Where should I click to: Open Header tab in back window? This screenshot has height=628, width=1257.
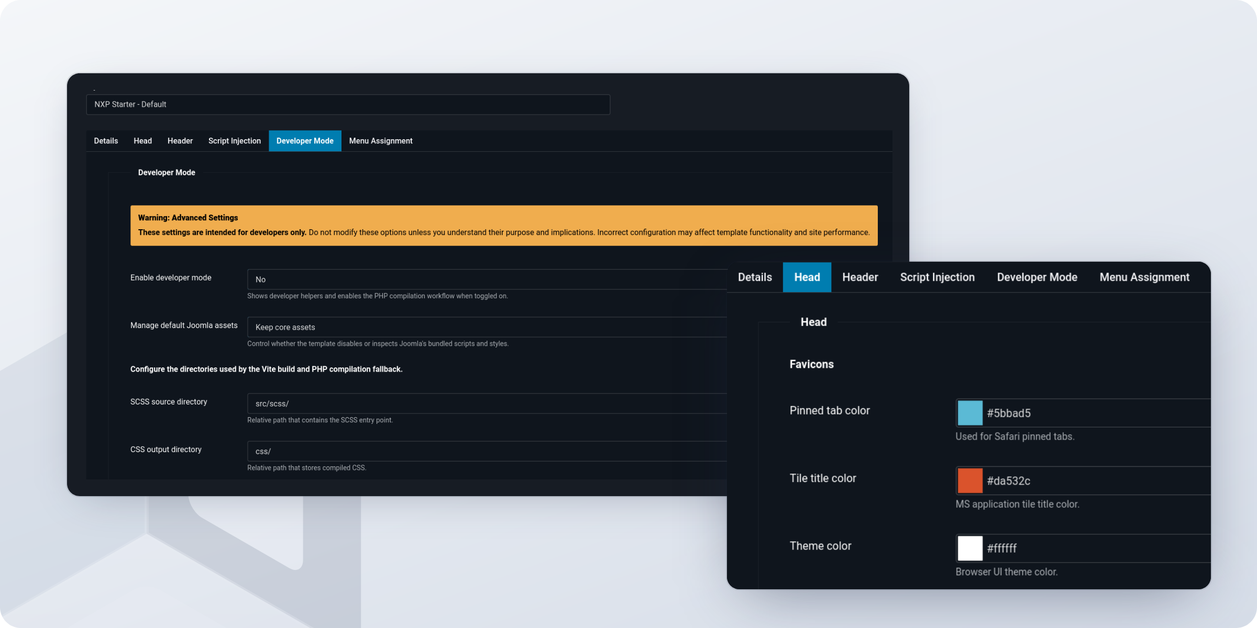[180, 141]
